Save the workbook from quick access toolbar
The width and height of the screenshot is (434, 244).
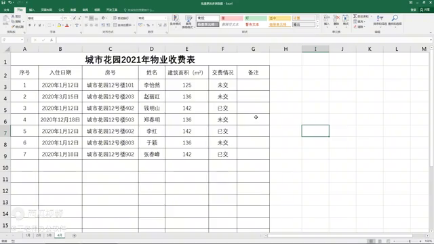click(3, 3)
